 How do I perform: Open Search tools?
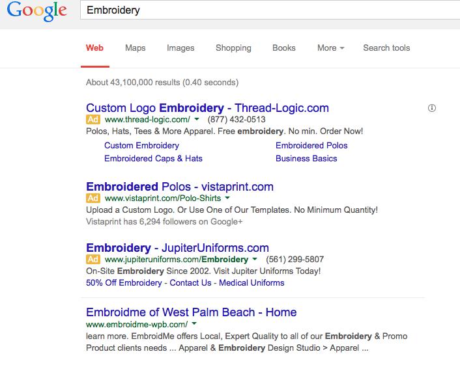(386, 48)
